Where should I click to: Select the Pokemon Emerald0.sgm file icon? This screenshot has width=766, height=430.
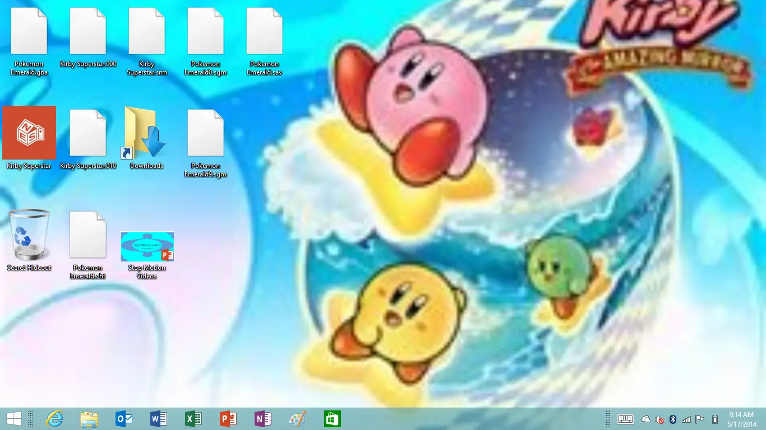coord(206,31)
